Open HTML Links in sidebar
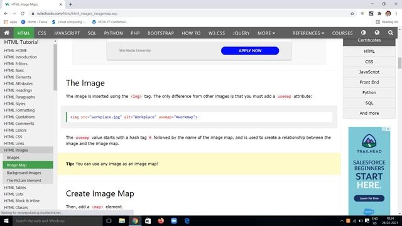The image size is (402, 226). pos(14,144)
